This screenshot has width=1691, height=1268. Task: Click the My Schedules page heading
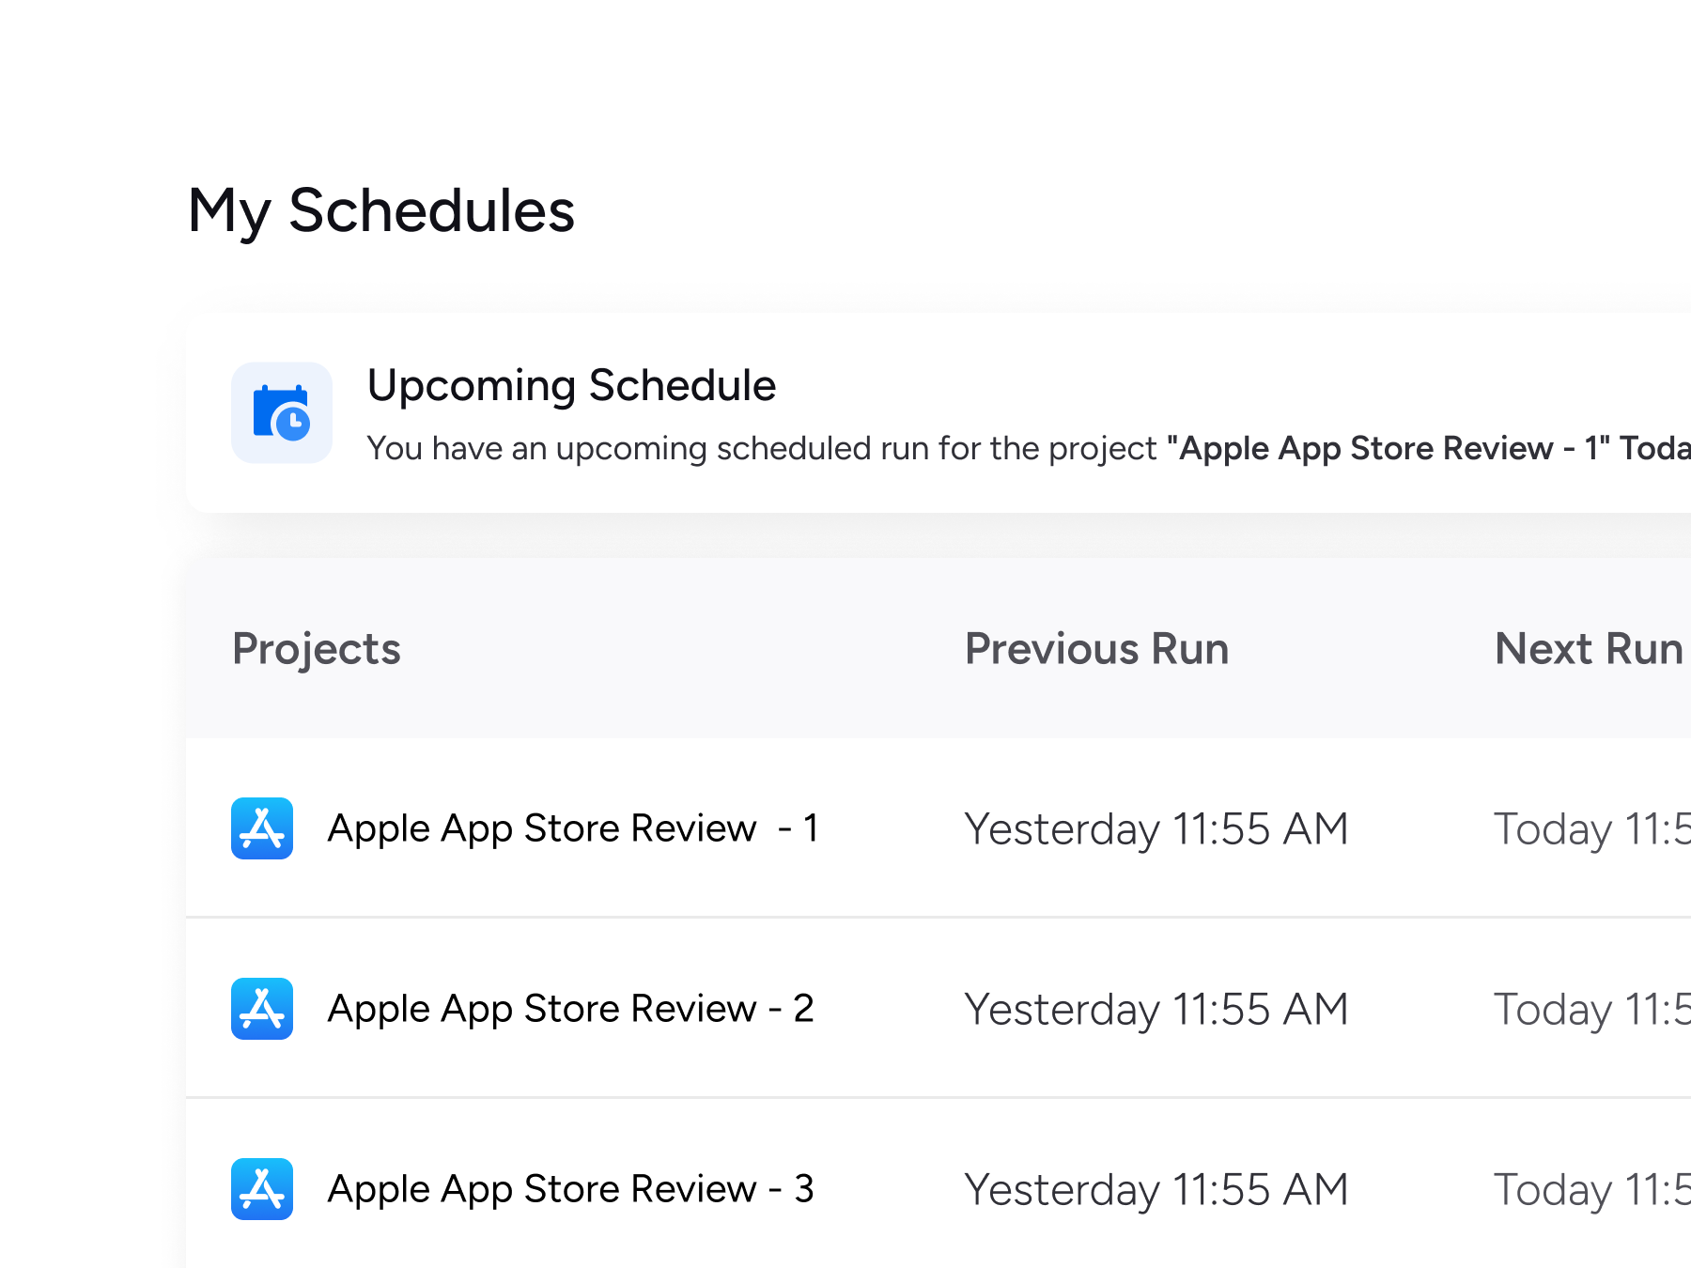point(381,210)
